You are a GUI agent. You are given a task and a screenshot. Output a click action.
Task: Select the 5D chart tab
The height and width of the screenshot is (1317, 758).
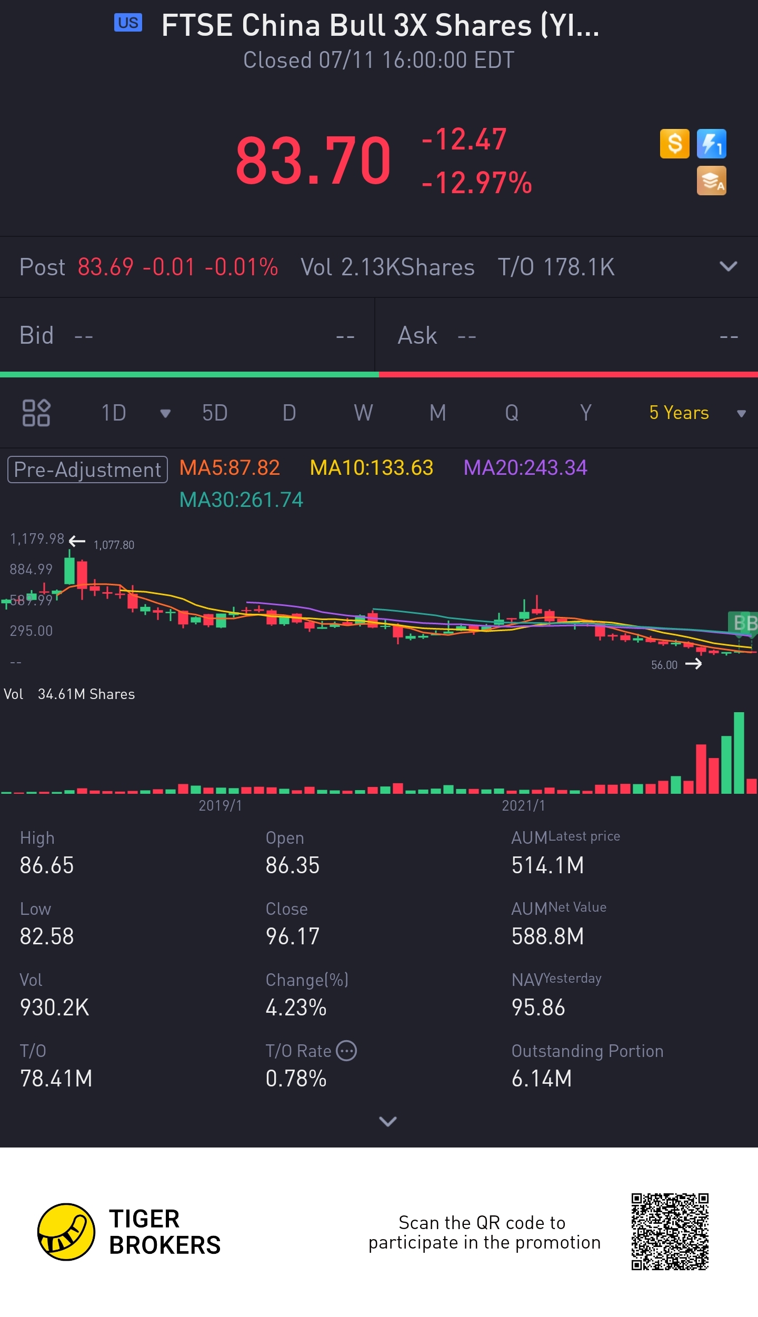[x=215, y=413]
